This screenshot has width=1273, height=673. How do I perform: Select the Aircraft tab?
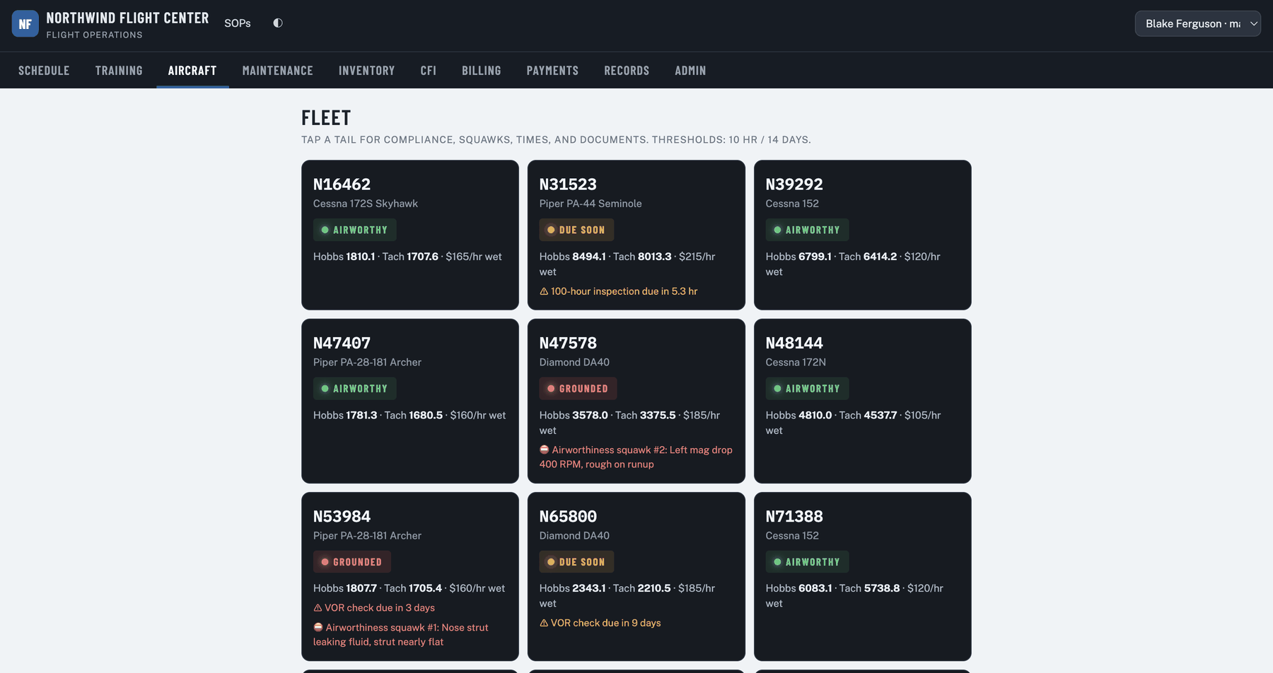coord(192,71)
